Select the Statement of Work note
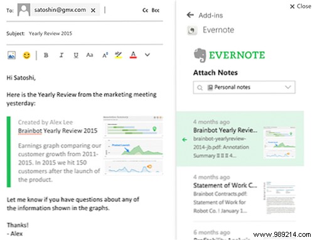 245,194
